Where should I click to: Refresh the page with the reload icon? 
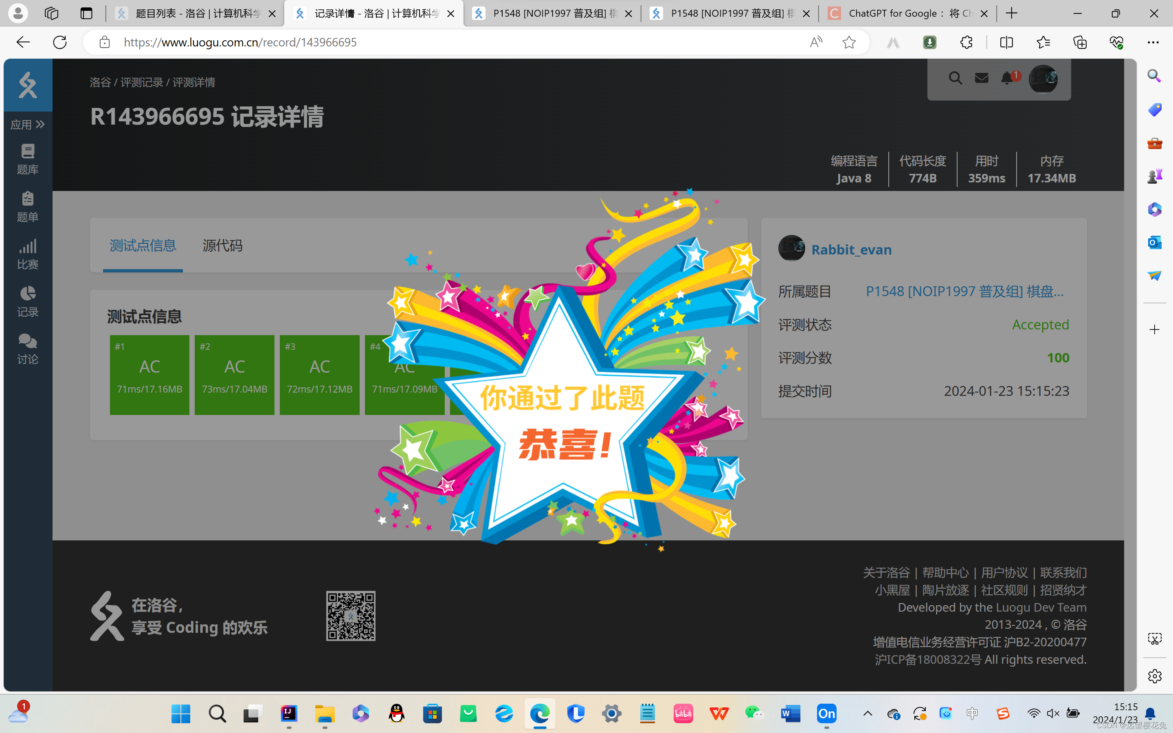(59, 42)
